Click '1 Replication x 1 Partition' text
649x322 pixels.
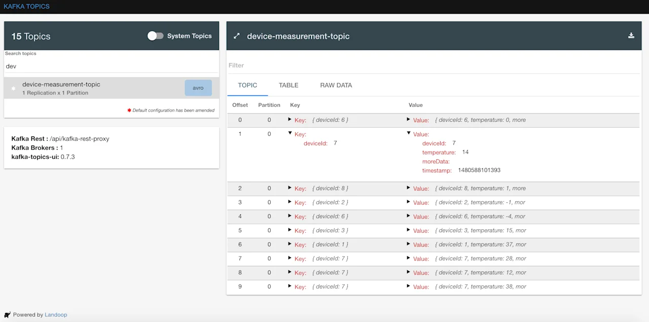point(55,93)
